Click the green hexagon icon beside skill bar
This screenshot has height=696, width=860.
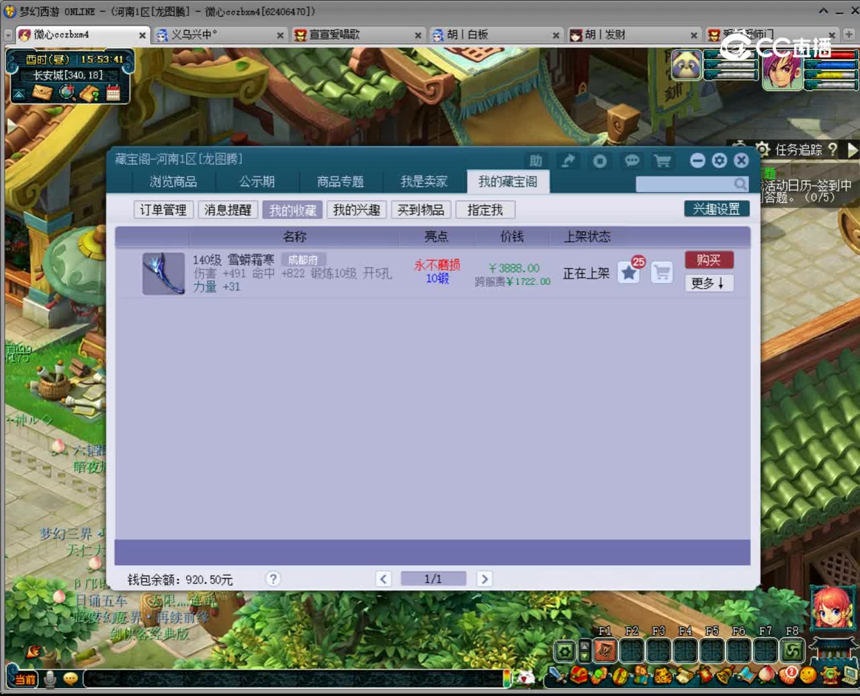pos(565,651)
